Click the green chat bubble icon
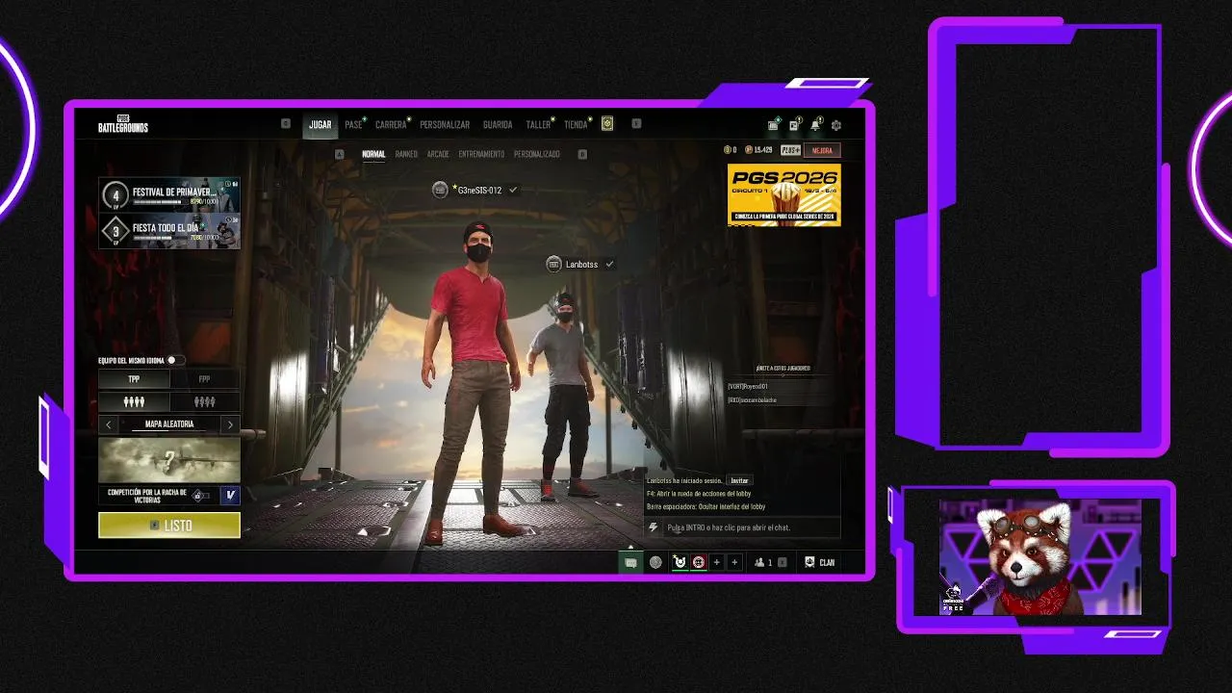This screenshot has height=693, width=1232. coord(630,562)
